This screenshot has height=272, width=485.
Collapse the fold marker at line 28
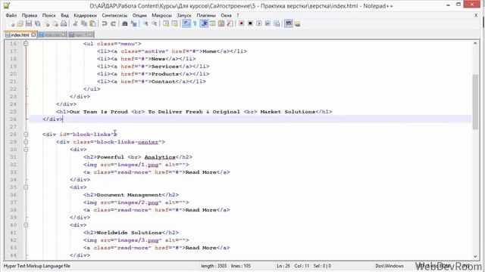click(26, 134)
